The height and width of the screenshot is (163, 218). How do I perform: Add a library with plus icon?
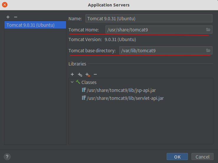tap(72, 74)
